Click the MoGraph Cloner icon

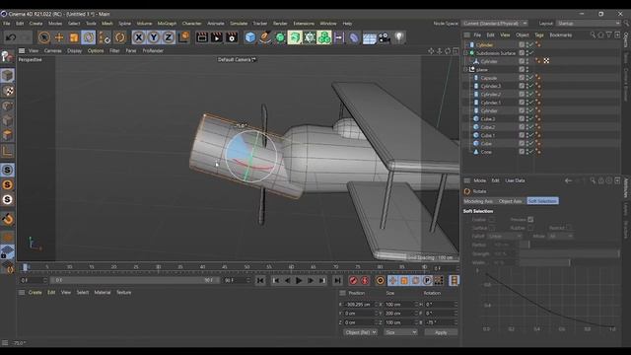click(x=324, y=37)
